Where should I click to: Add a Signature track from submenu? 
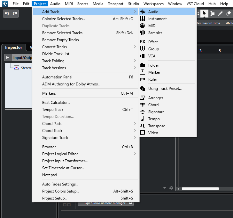point(167,112)
